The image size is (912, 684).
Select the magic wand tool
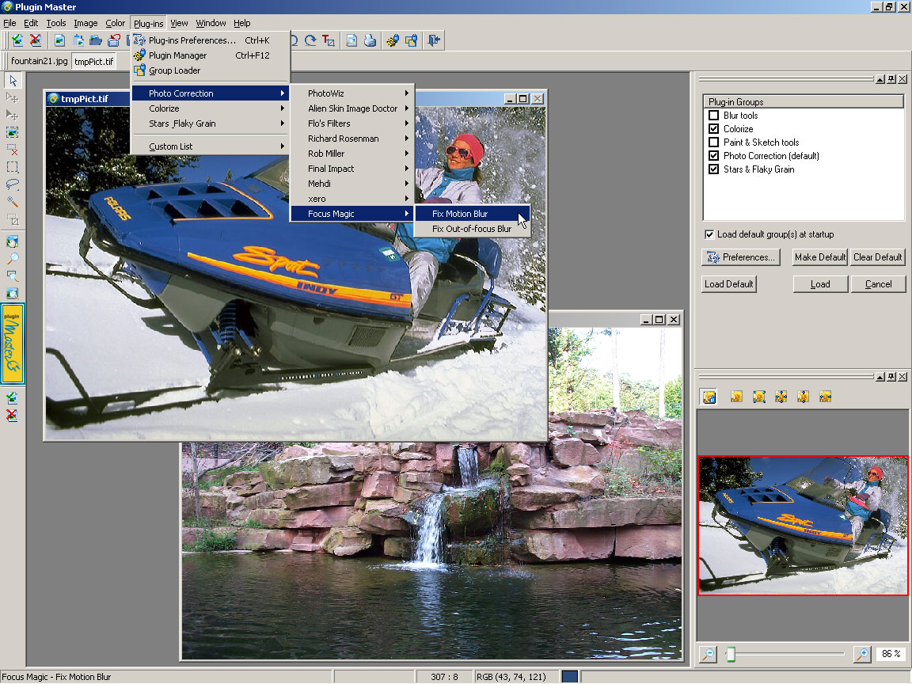(x=13, y=202)
